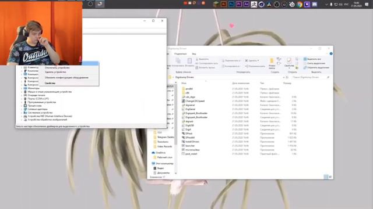Viewport: 373px width, 209px height.
Task: Open Video Records folder in navigation pane
Action: click(164, 146)
